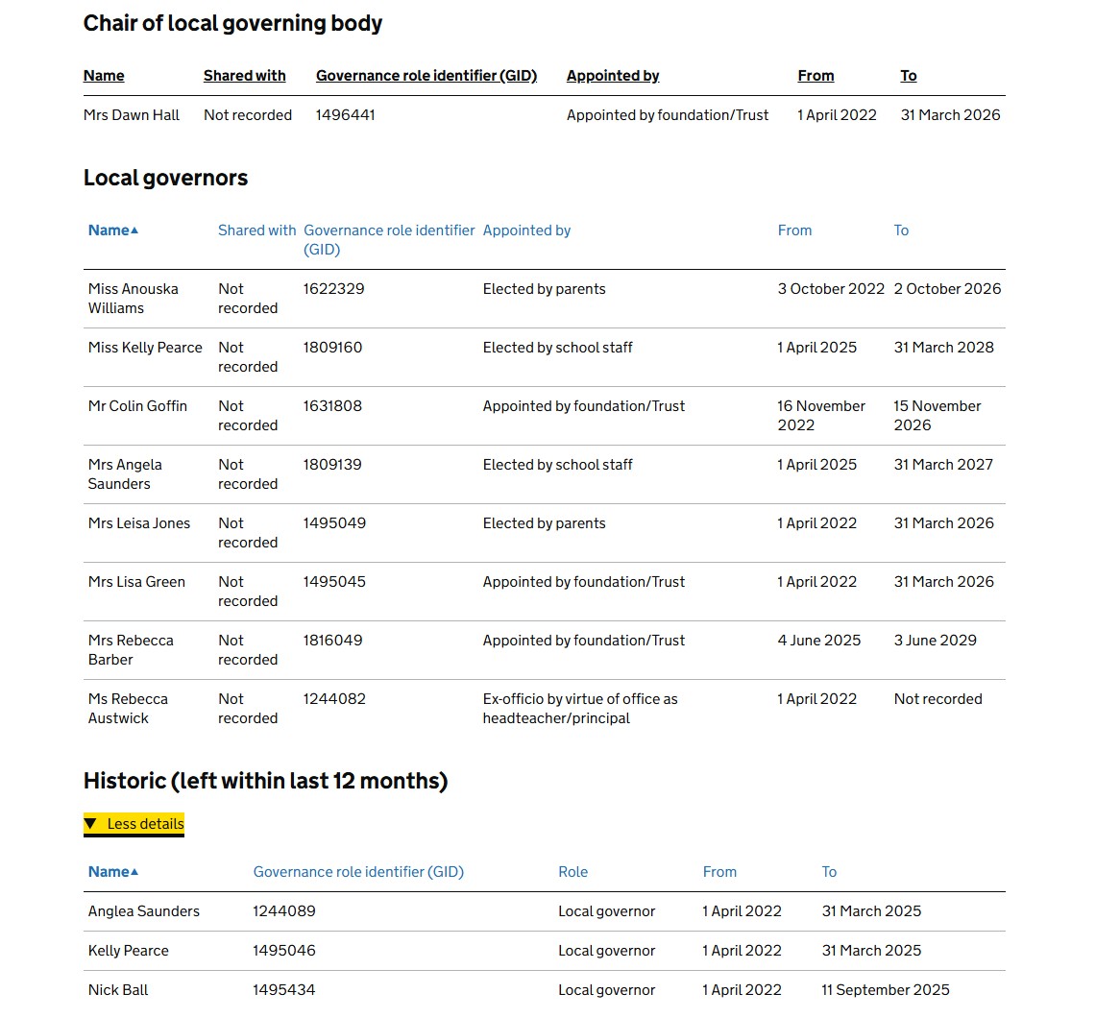Sort local governors by Name
Image resolution: width=1120 pixels, height=1018 pixels.
point(109,230)
